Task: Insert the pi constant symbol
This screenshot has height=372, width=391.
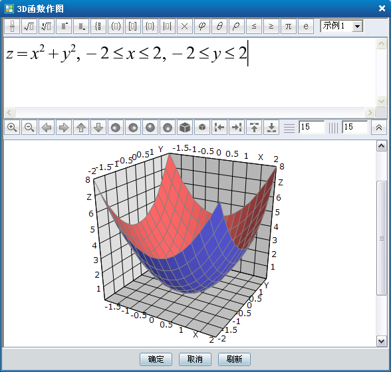Action: (x=289, y=26)
